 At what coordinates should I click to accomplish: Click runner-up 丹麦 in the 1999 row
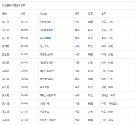tap(90, 63)
